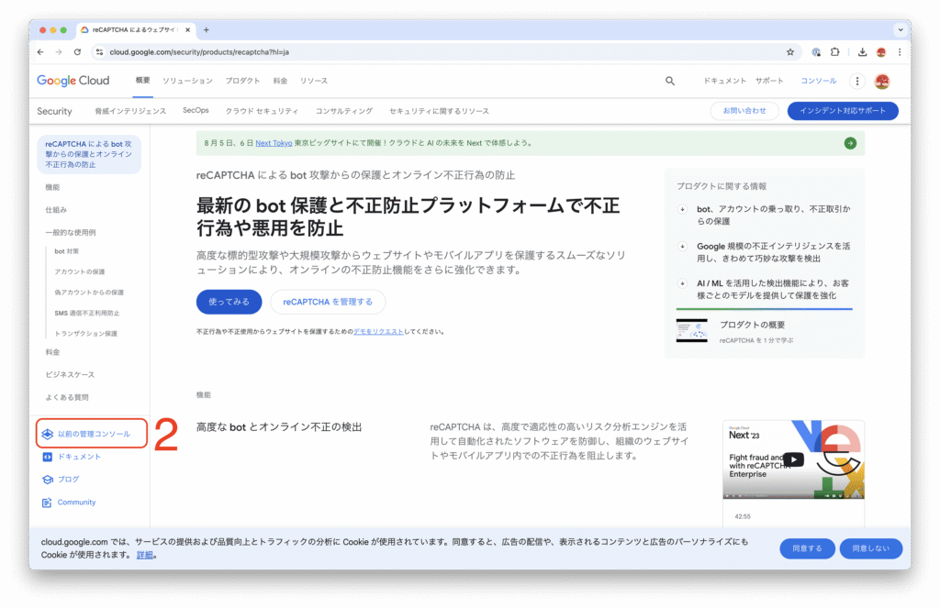The height and width of the screenshot is (608, 940).
Task: Select SMS 通信不正利用防止 in sidebar
Action: 87,314
